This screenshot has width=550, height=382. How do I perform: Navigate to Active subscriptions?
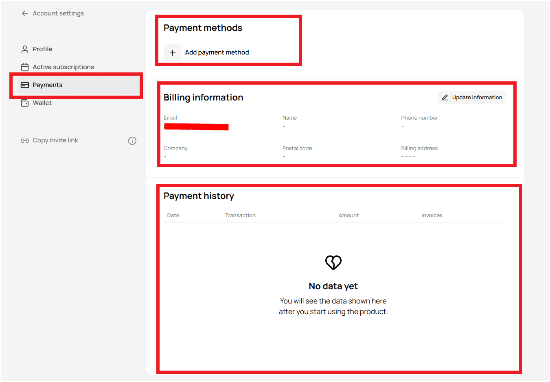tap(63, 67)
